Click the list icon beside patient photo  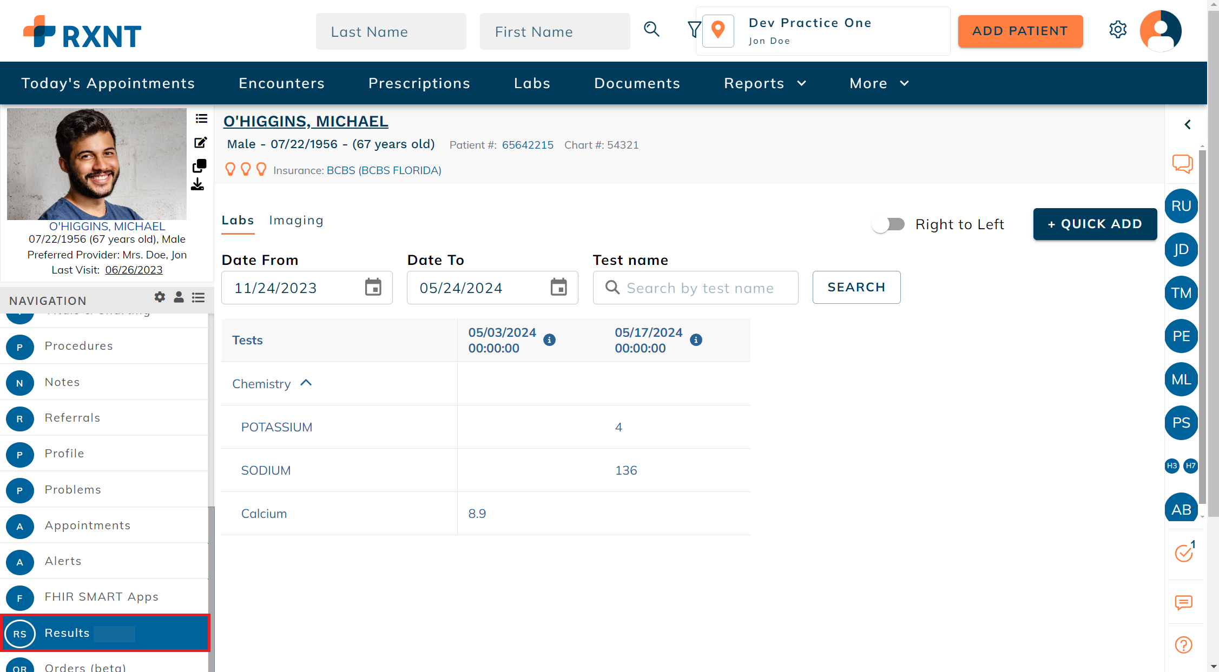click(201, 119)
